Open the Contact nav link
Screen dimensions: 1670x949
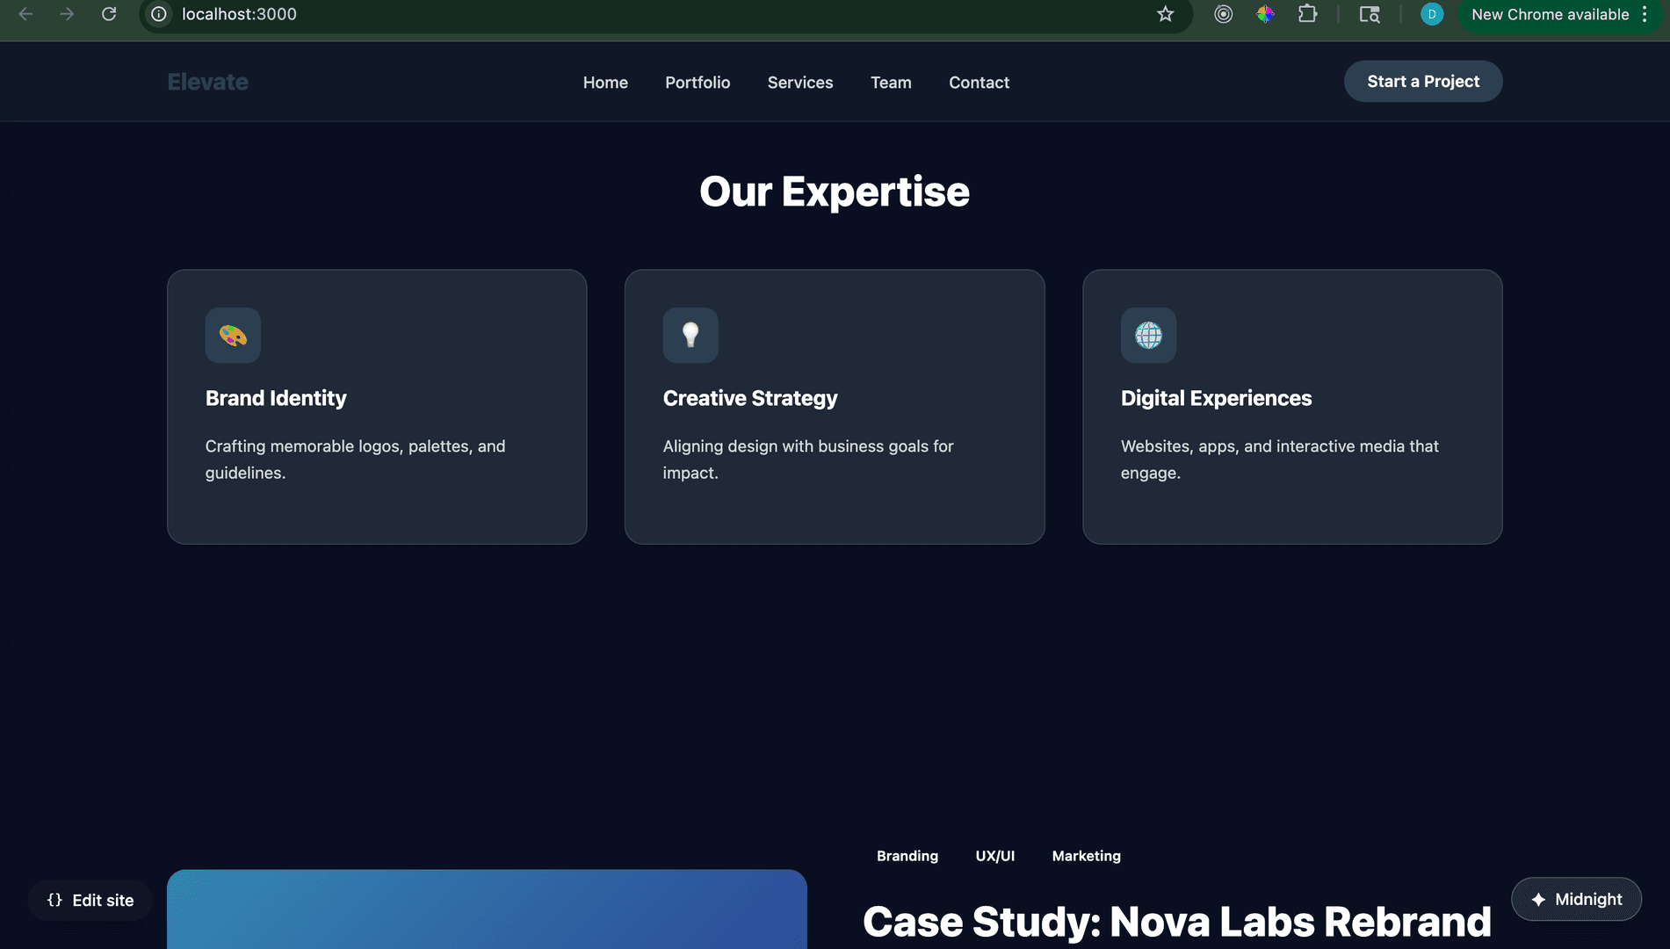(979, 83)
